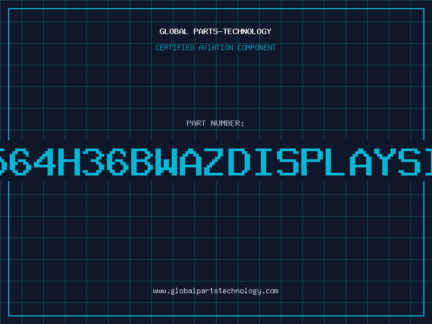Click the word CERTIFIED in the subtitle
432x324 pixels.
pyautogui.click(x=174, y=48)
